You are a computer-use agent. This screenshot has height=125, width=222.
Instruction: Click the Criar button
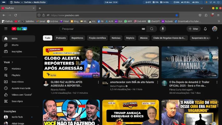193,29
